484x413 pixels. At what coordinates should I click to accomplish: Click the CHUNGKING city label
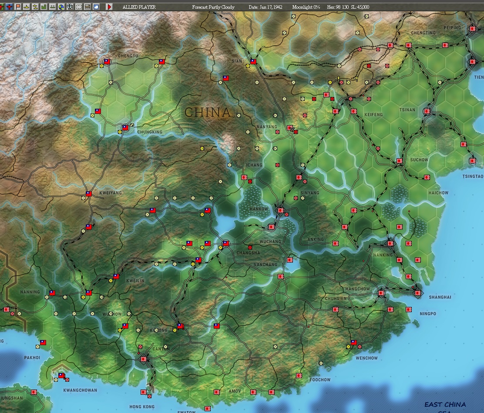[x=150, y=132]
